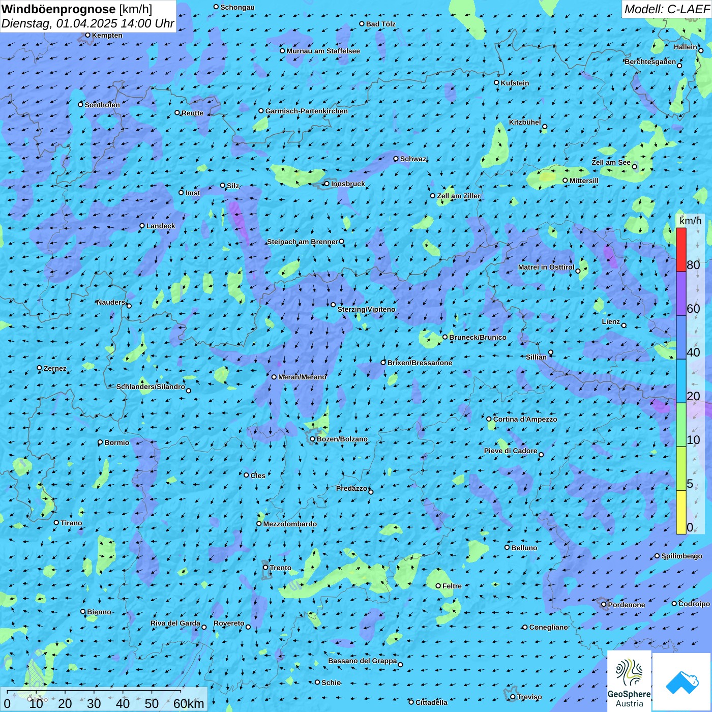This screenshot has width=712, height=712.
Task: Click the 'Sonthofen' city label
Action: (102, 105)
